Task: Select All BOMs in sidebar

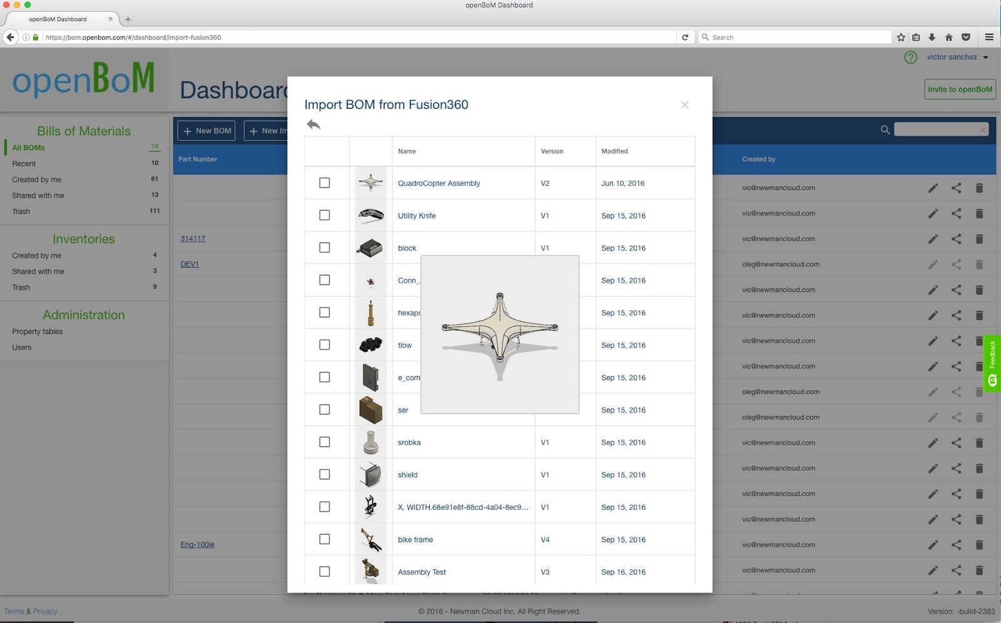Action: coord(29,148)
